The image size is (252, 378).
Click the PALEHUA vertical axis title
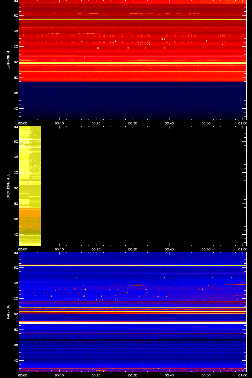(x=9, y=312)
